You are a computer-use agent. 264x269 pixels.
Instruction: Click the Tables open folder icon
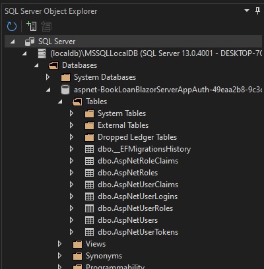tap(77, 102)
